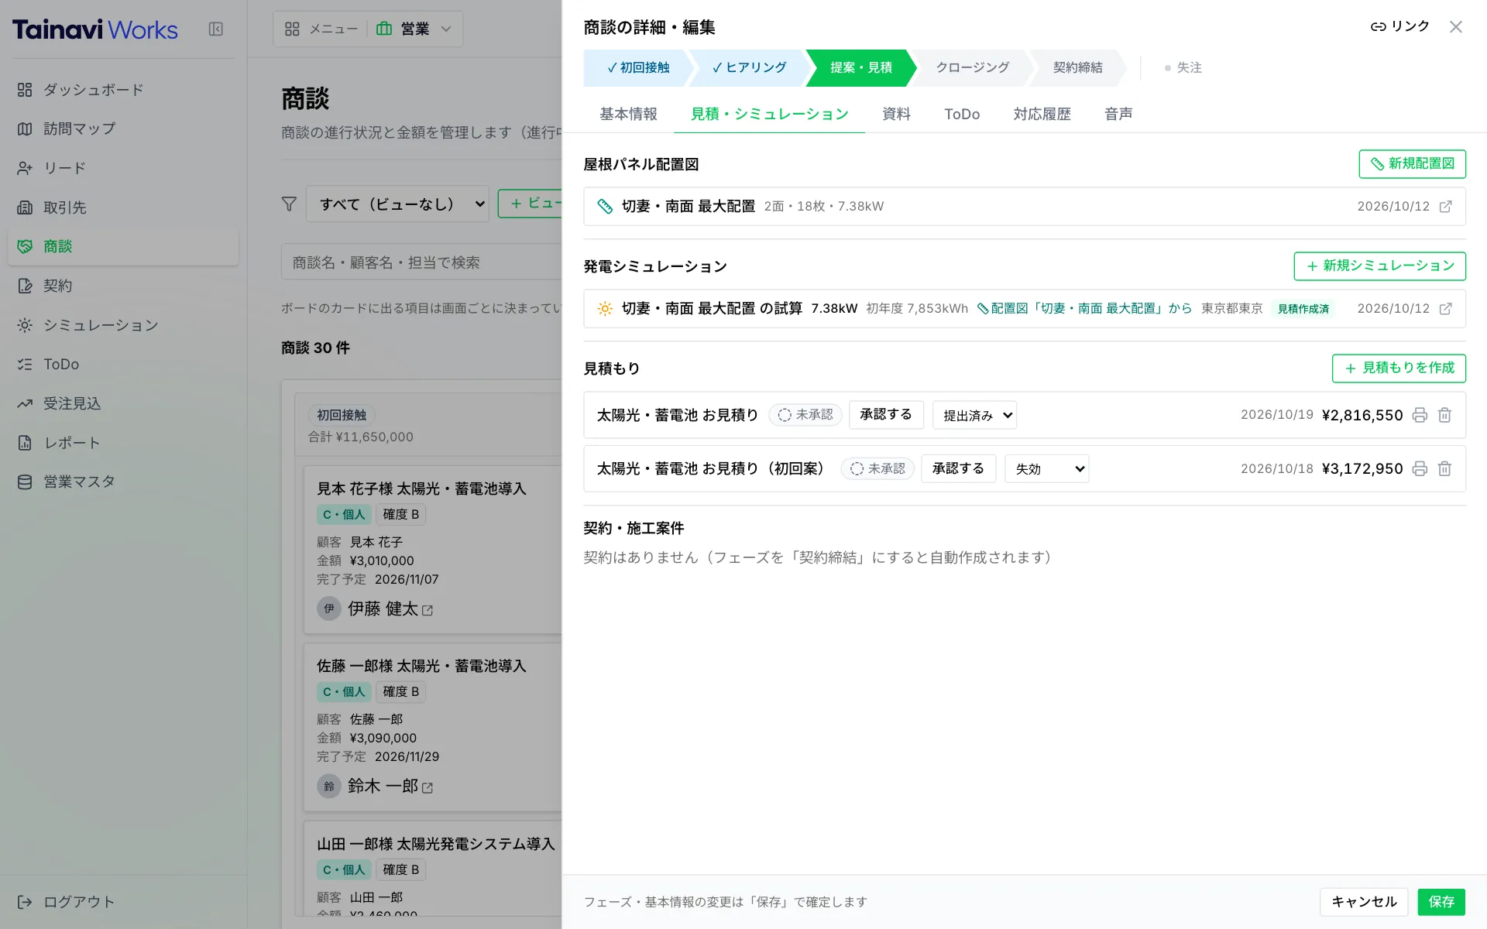Go to リード in the sidebar
The width and height of the screenshot is (1487, 929).
pyautogui.click(x=123, y=168)
